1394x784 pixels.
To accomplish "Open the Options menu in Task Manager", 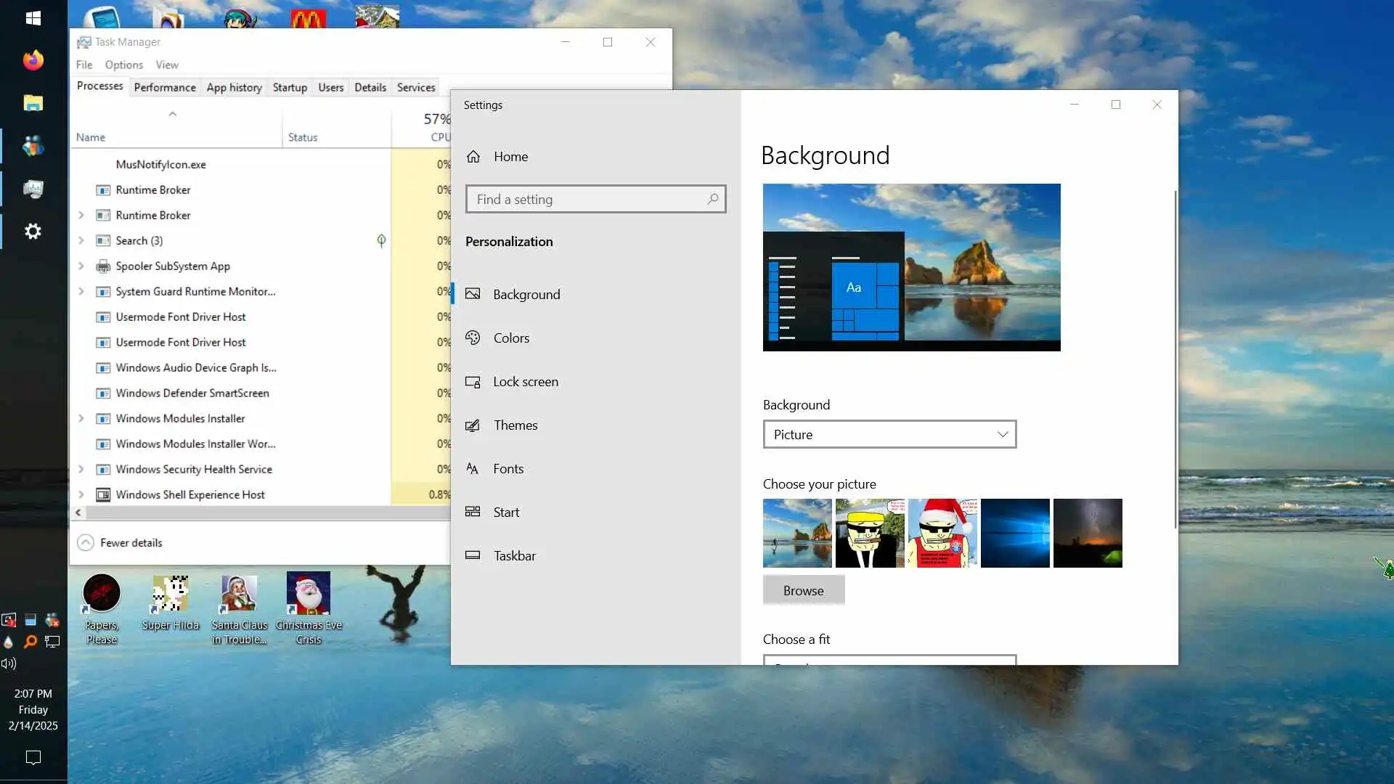I will coord(123,65).
